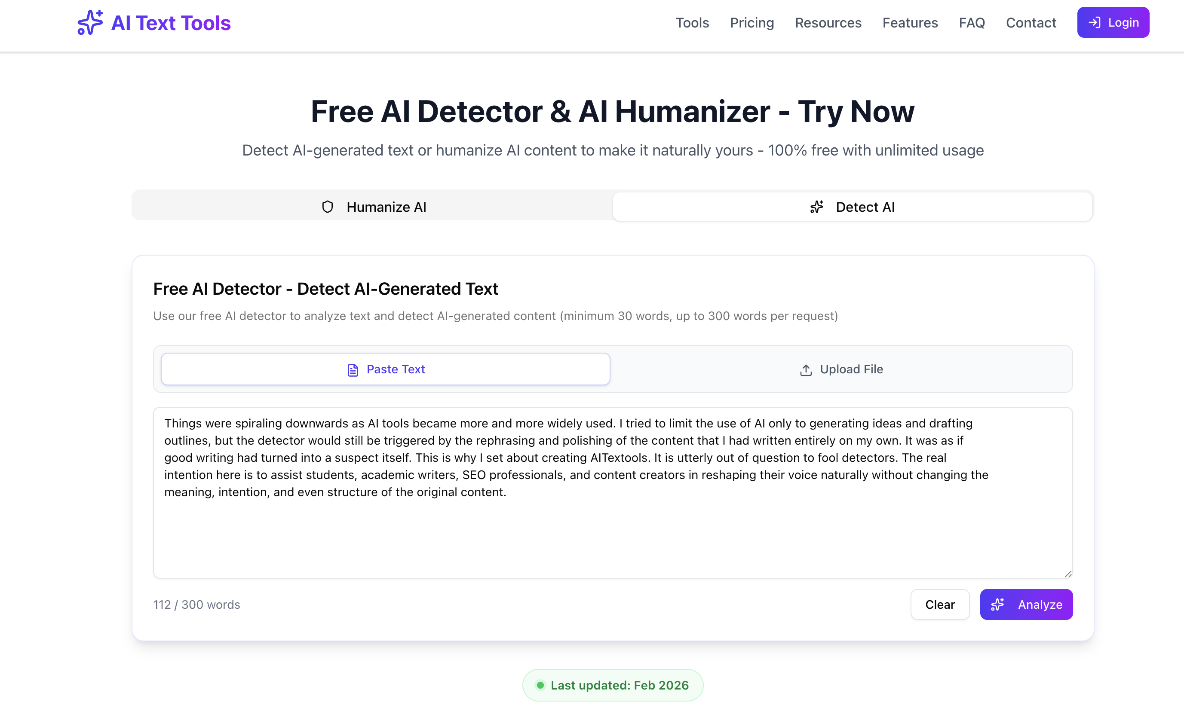Choose the Upload File input option
This screenshot has width=1184, height=714.
point(841,369)
